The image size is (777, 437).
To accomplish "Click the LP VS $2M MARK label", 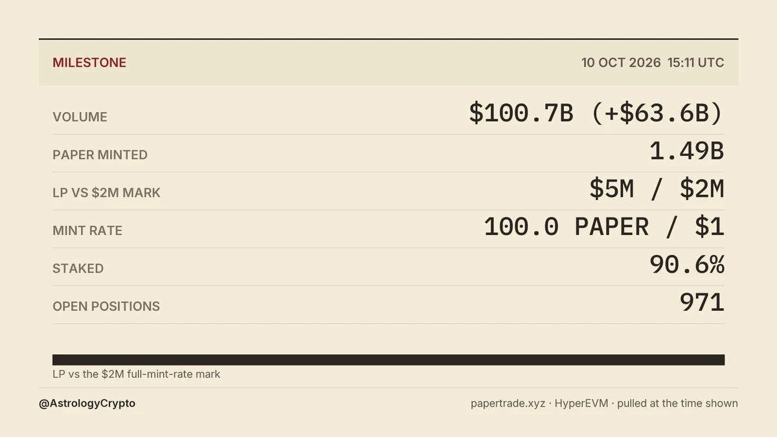I will click(106, 193).
